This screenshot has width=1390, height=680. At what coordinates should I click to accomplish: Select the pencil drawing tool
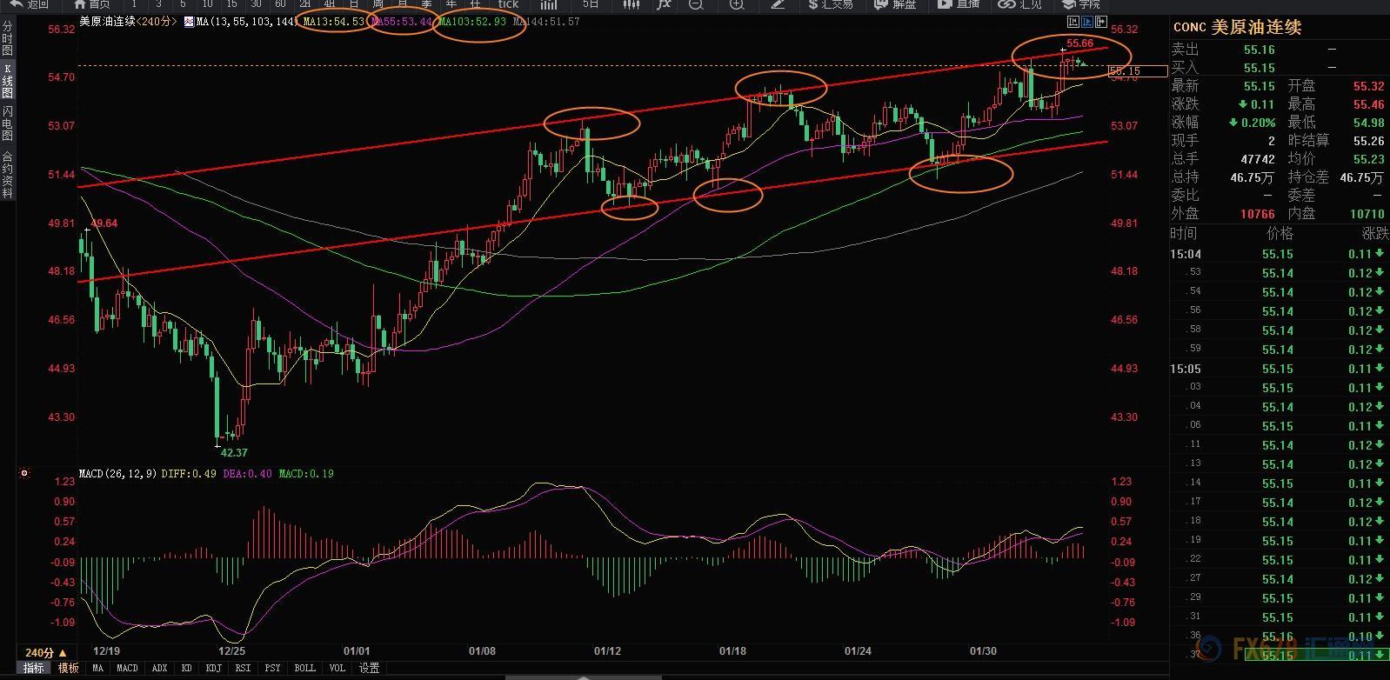pyautogui.click(x=779, y=4)
